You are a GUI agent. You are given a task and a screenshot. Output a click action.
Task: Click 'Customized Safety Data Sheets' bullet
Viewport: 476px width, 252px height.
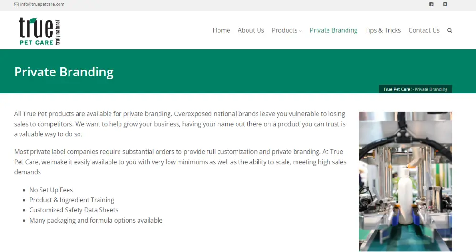74,210
